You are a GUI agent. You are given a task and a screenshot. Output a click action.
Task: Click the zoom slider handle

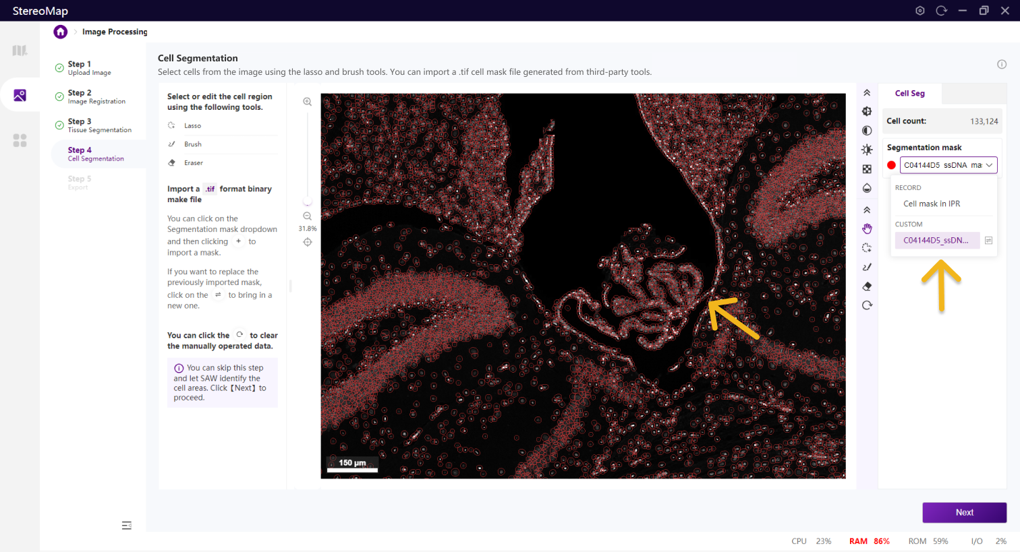[308, 202]
